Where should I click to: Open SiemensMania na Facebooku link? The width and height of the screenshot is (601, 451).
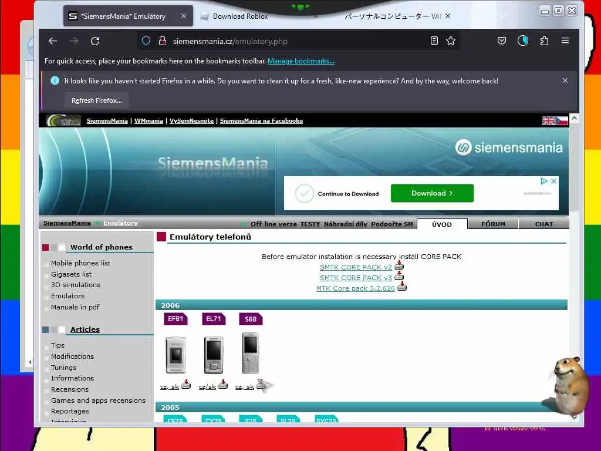point(261,121)
